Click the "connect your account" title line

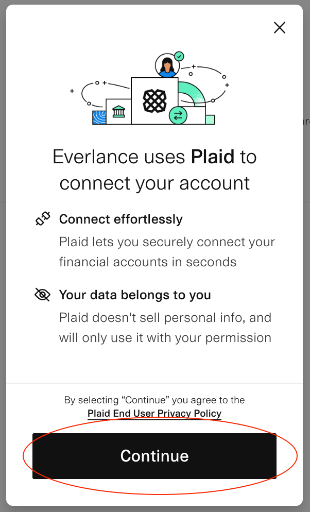click(154, 183)
